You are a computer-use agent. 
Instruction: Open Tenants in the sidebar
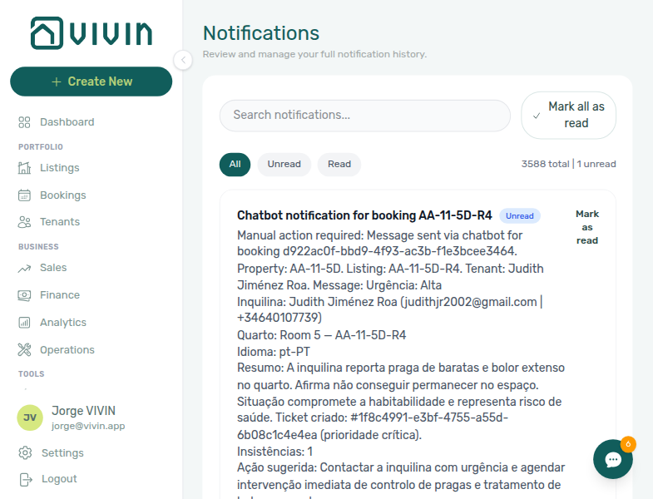[x=60, y=222]
